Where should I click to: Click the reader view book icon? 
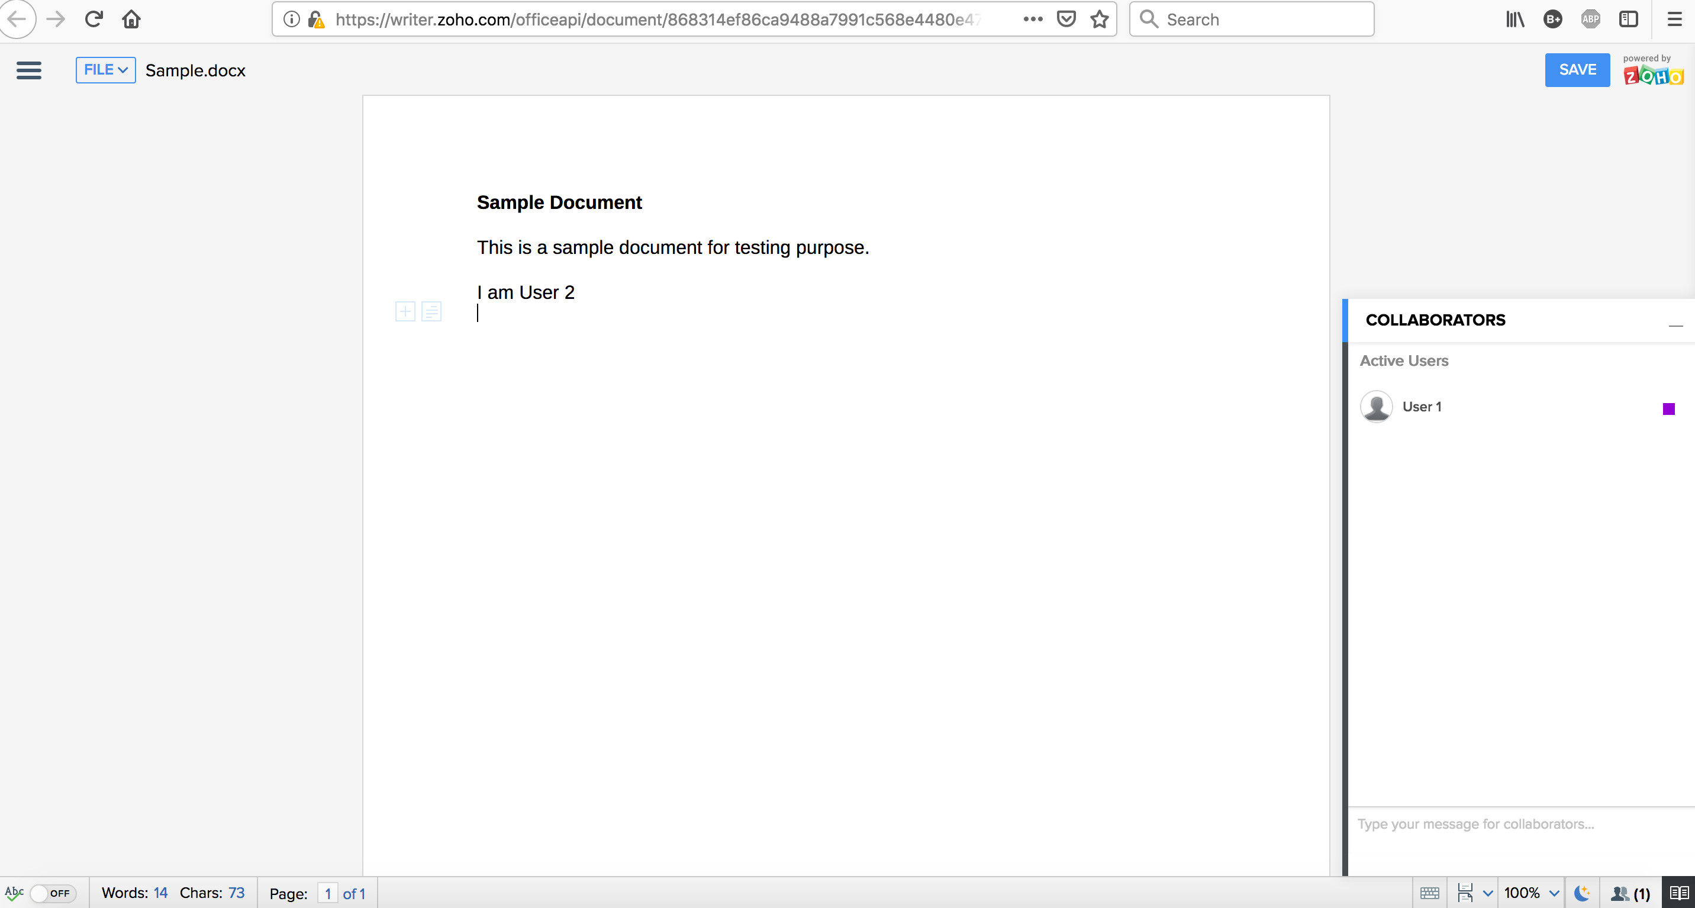[1678, 893]
